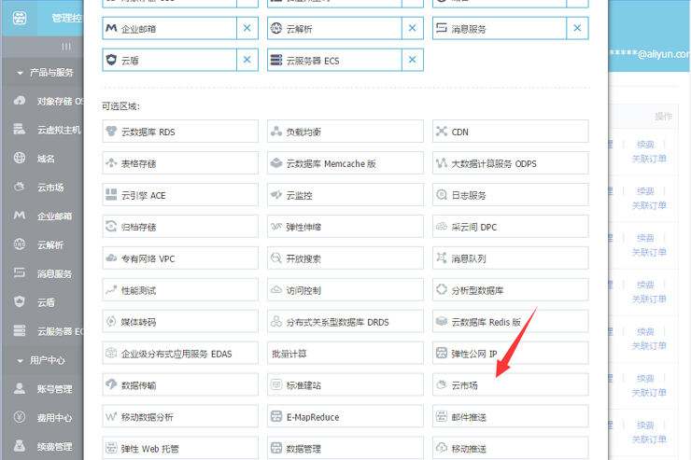Click the 访问控制 icon
Screen dimensions: 691x460
point(275,289)
